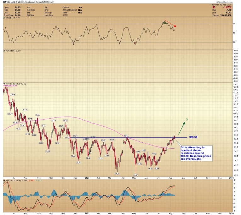Click the 63.57 low price label
The width and height of the screenshot is (241, 215).
click(135, 175)
